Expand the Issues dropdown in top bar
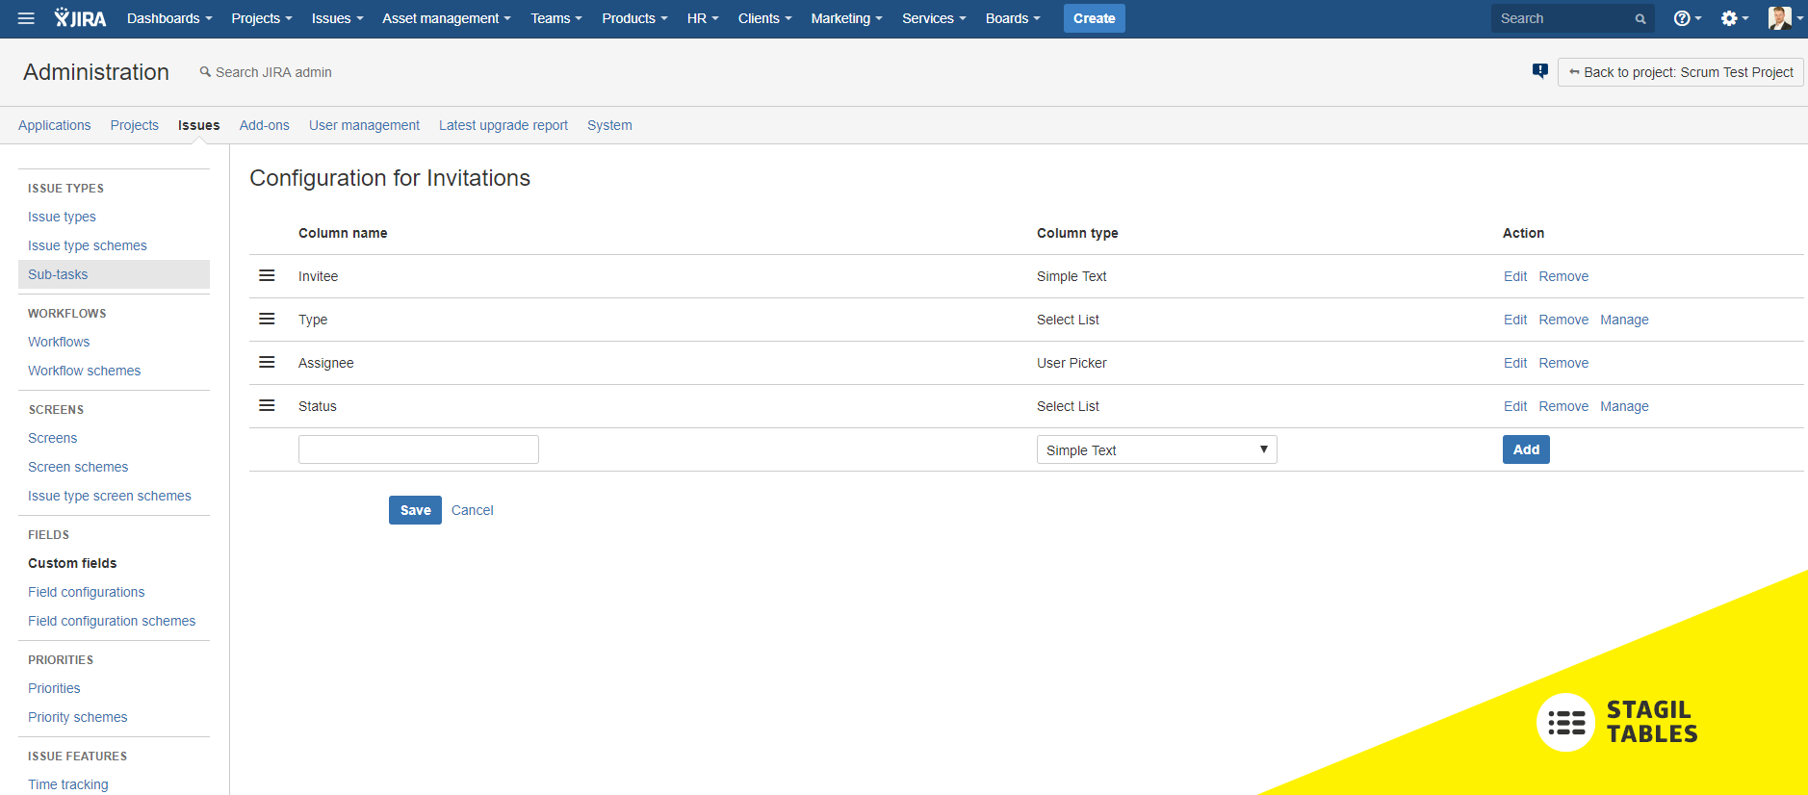Image resolution: width=1808 pixels, height=795 pixels. (337, 18)
